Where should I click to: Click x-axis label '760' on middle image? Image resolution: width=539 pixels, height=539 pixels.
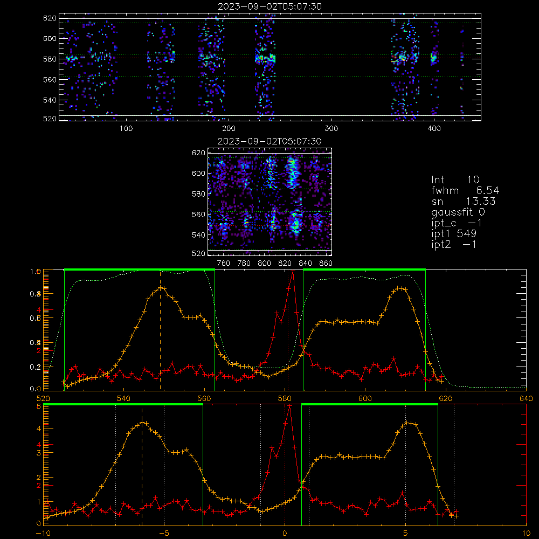click(x=224, y=264)
